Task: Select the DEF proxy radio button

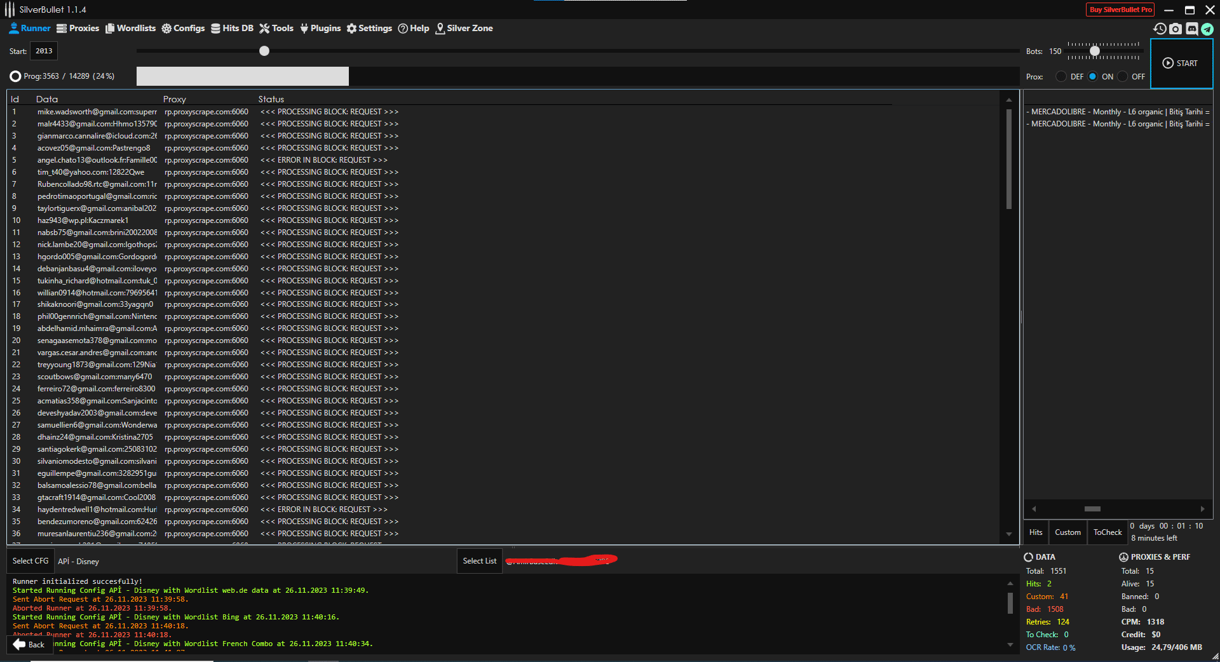Action: pyautogui.click(x=1061, y=76)
